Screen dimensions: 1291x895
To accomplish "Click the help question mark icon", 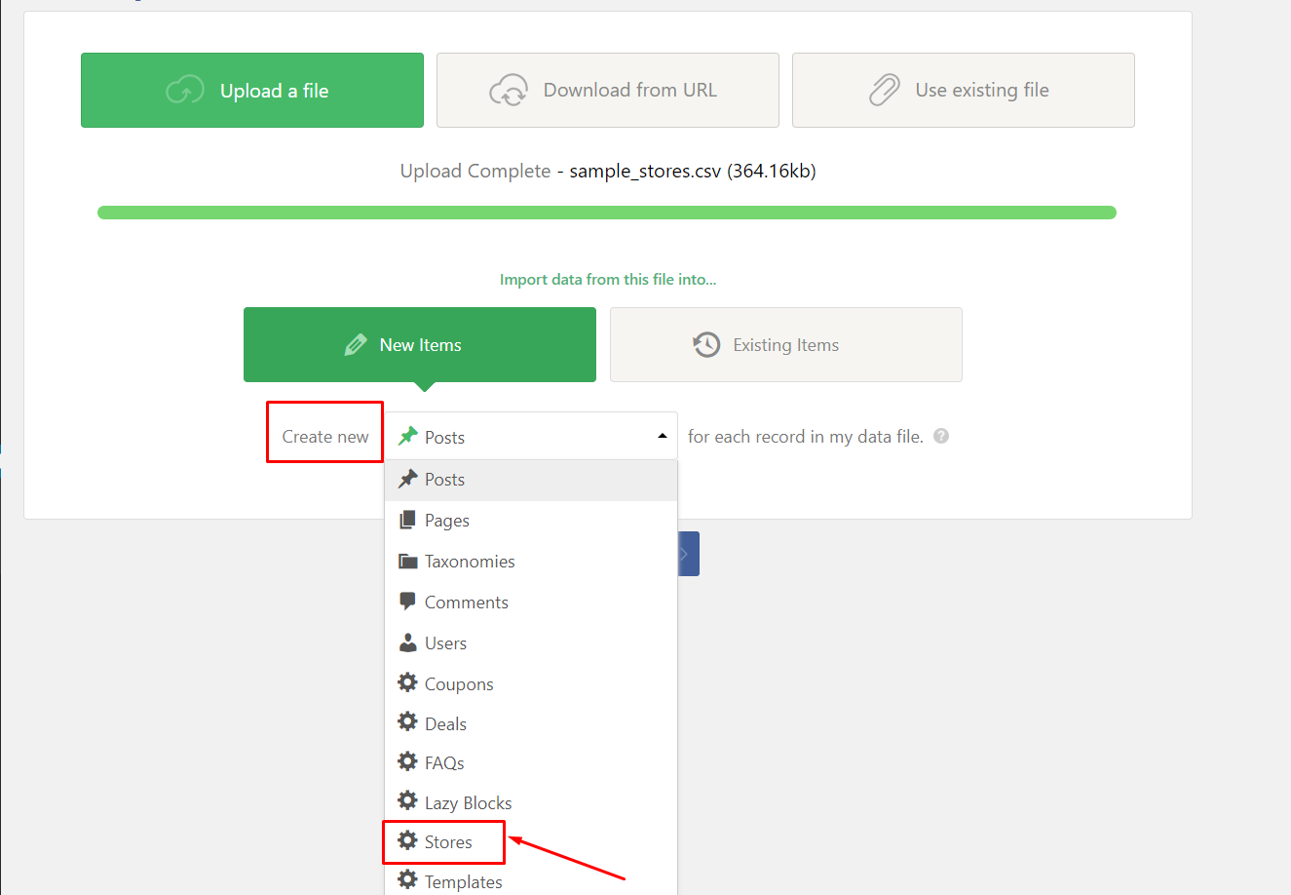I will (x=941, y=437).
